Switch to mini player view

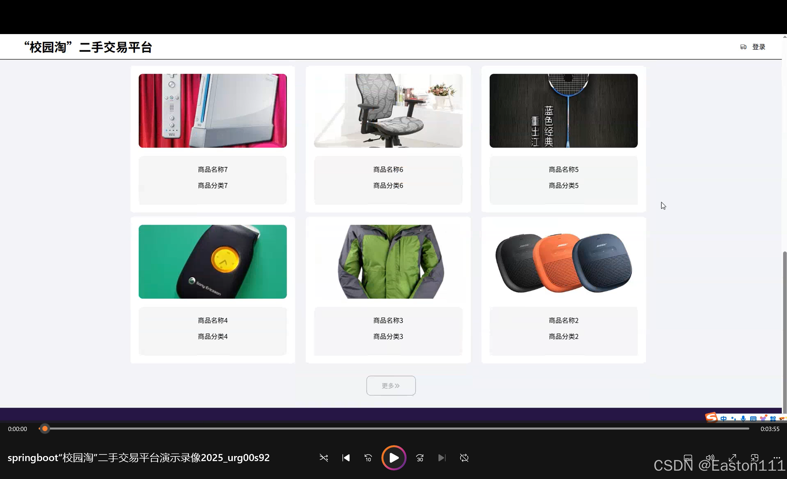click(x=755, y=458)
